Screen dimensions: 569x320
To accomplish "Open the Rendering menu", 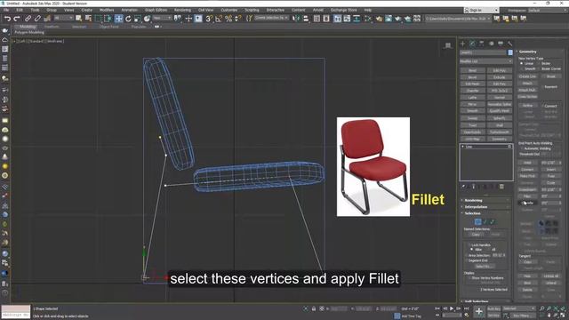I will point(182,10).
